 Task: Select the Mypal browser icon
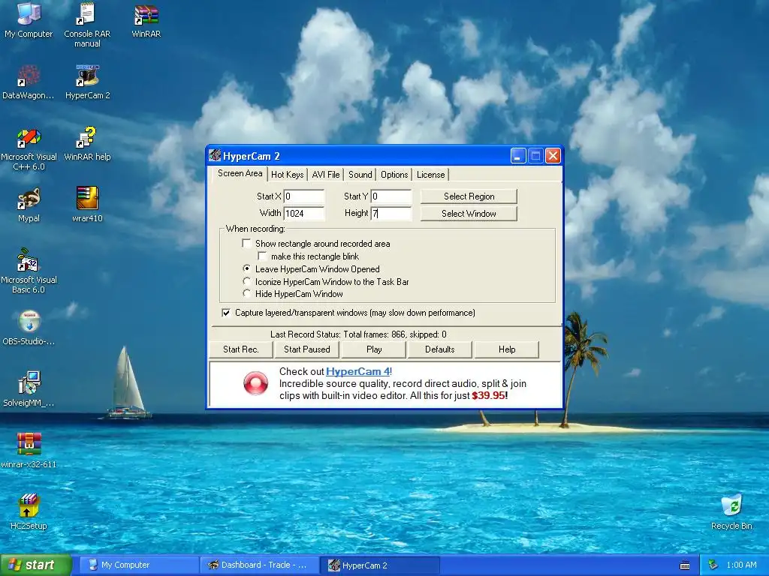click(29, 205)
